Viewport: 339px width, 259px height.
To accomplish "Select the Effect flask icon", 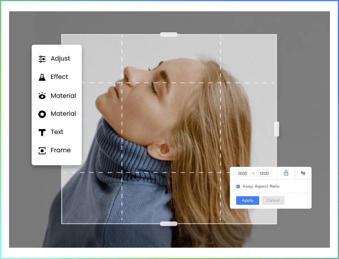I will tap(42, 77).
